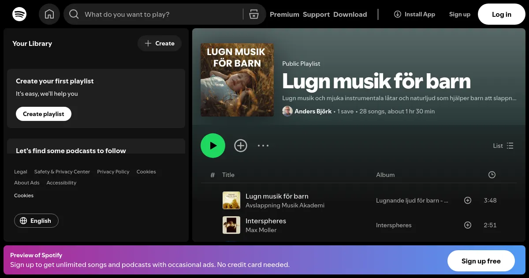Add Lugn musik för barn track to Liked Songs
Image resolution: width=529 pixels, height=278 pixels.
pos(468,200)
